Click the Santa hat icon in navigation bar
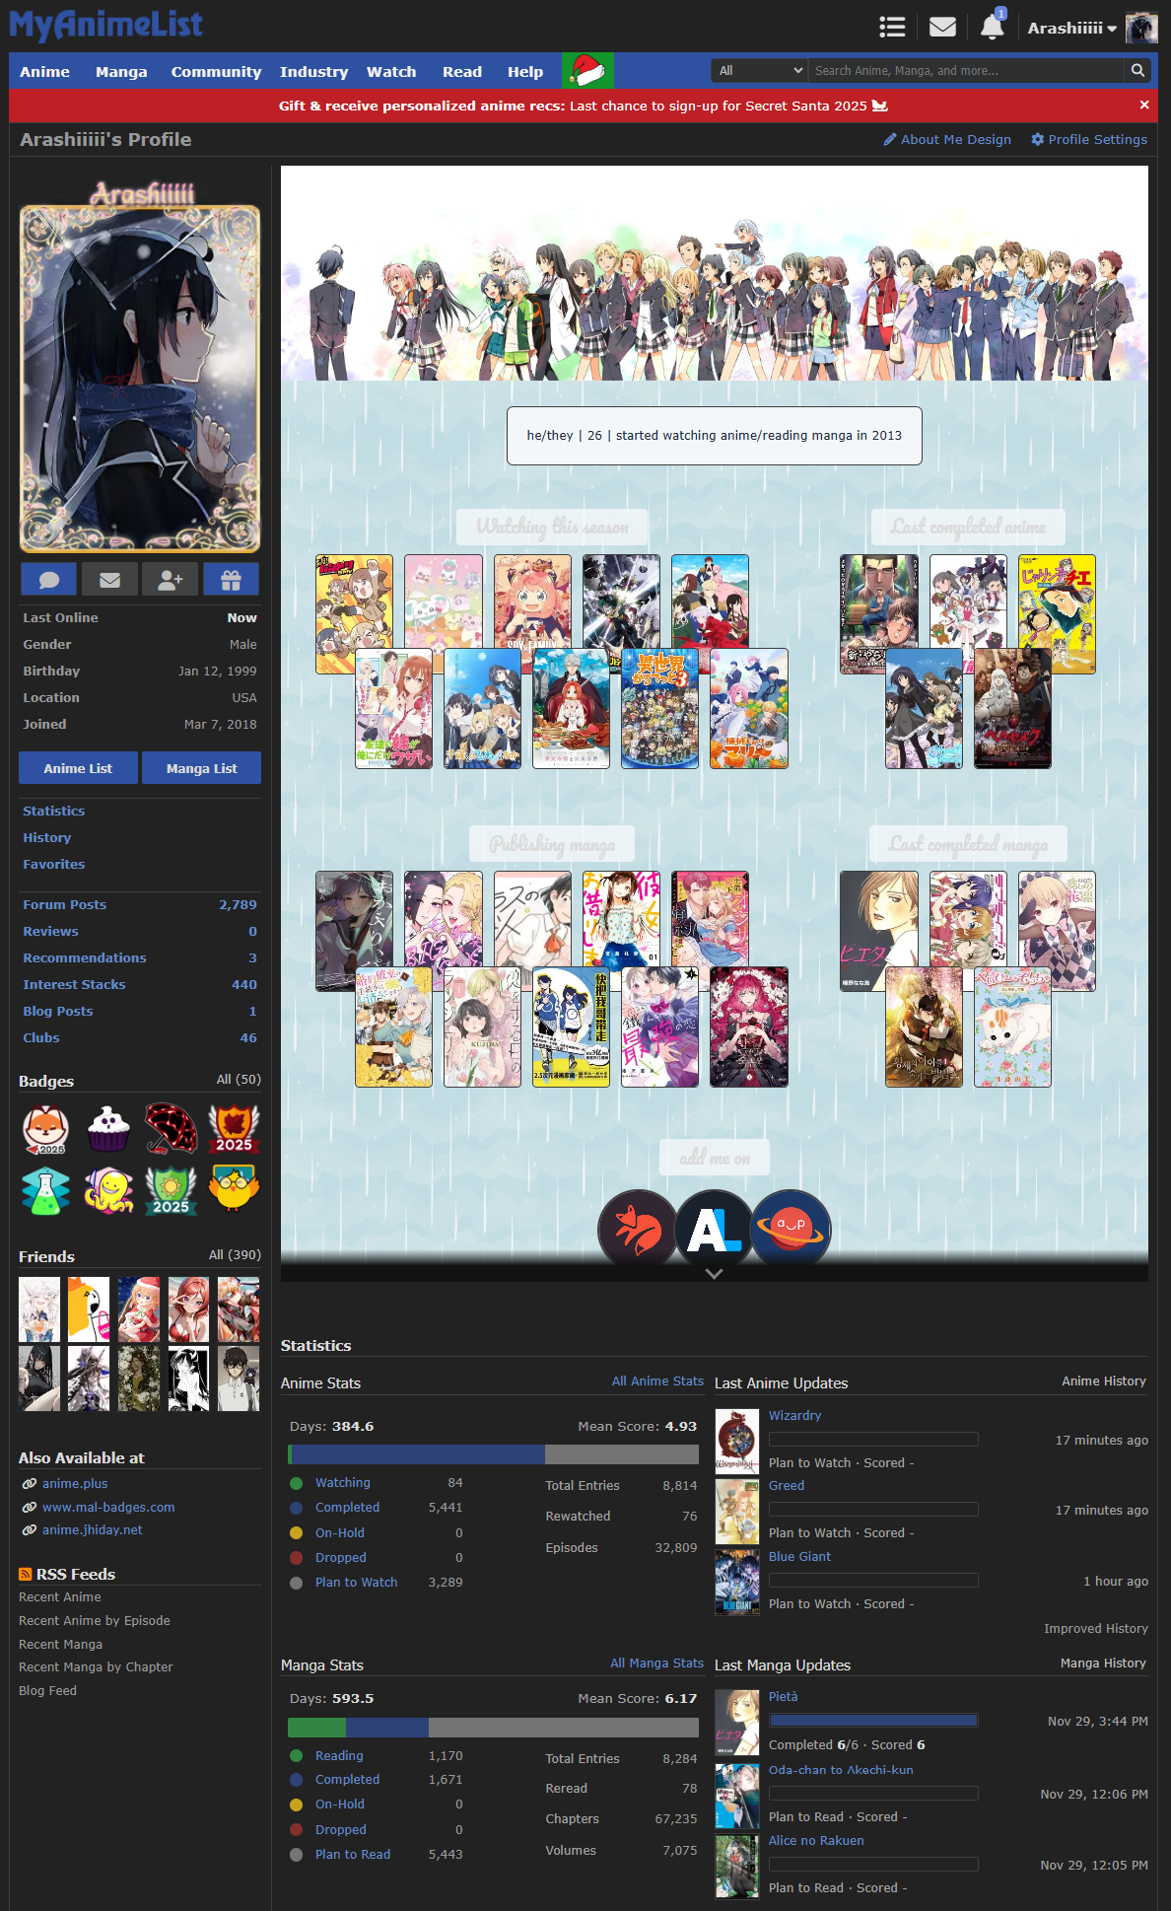Viewport: 1171px width, 1911px height. tap(587, 71)
